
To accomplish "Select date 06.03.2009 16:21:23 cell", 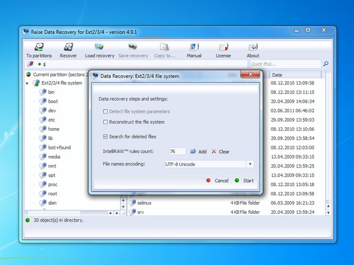I will 293,203.
